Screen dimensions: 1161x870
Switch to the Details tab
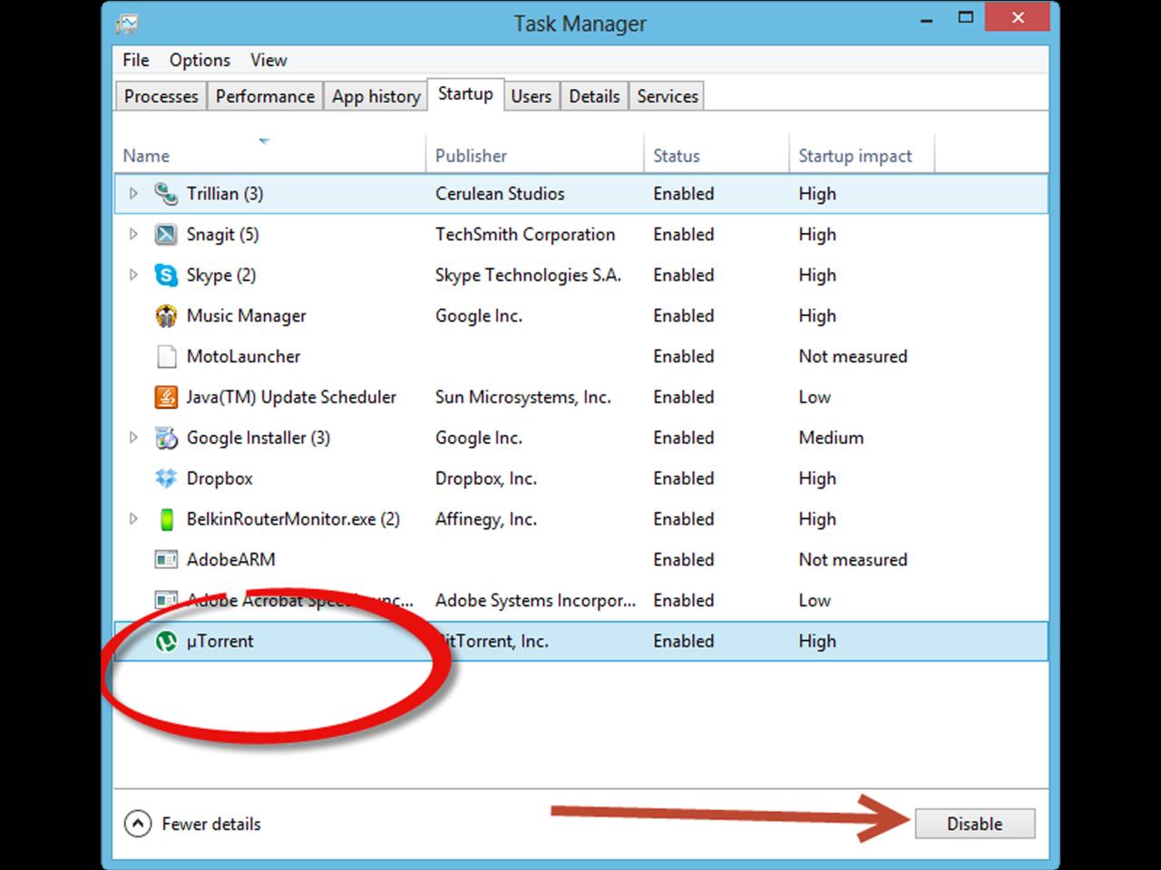594,96
